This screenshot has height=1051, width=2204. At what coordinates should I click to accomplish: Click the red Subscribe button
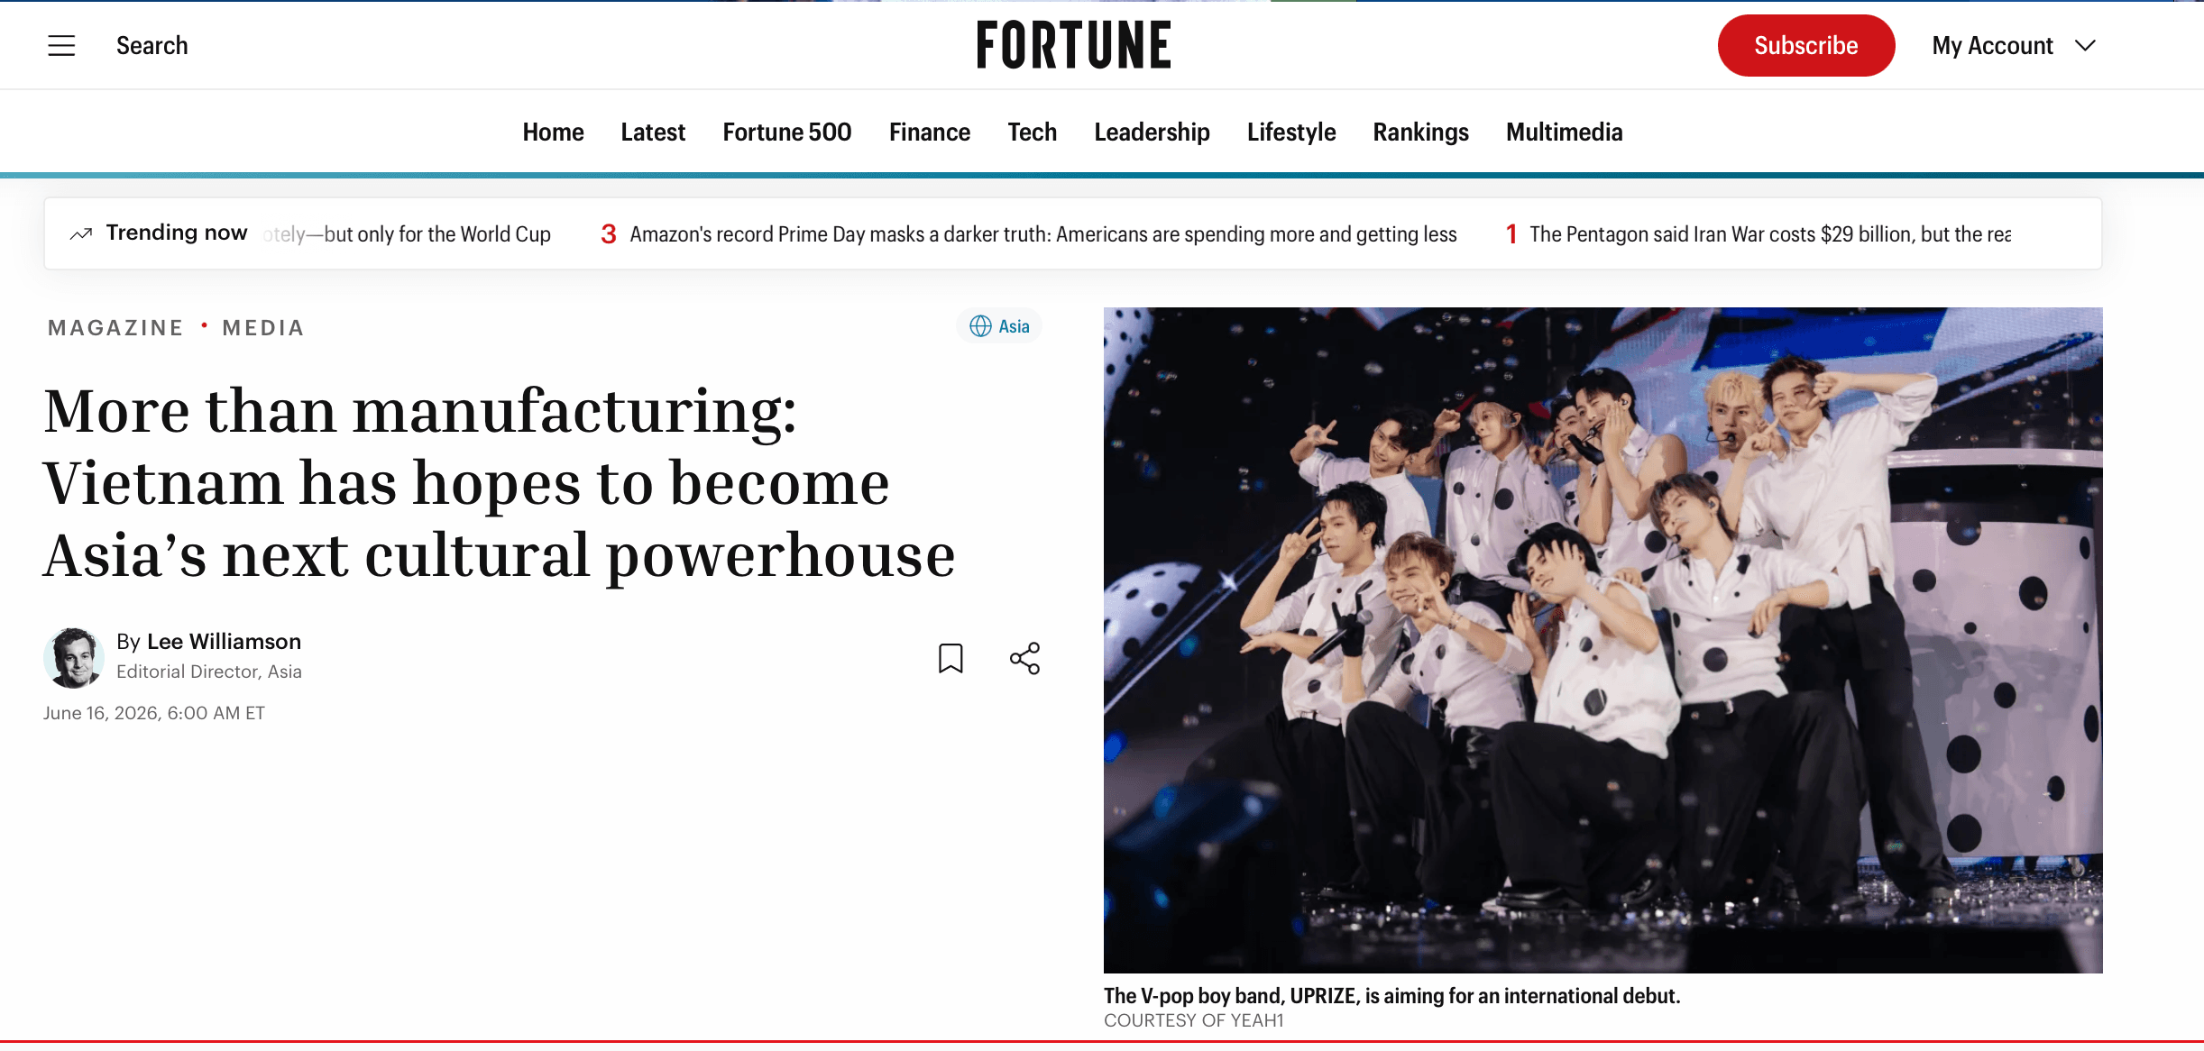click(1805, 45)
